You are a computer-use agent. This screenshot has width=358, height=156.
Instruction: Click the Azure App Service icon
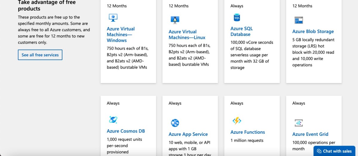[175, 123]
